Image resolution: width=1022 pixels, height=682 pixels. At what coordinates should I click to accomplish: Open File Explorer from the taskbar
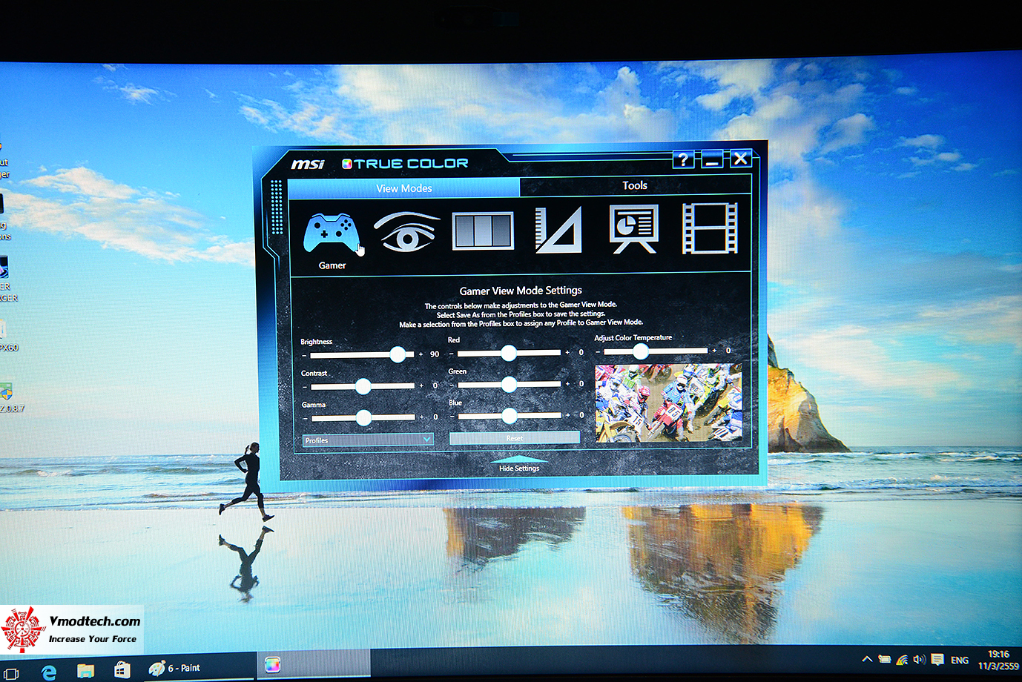pos(86,671)
